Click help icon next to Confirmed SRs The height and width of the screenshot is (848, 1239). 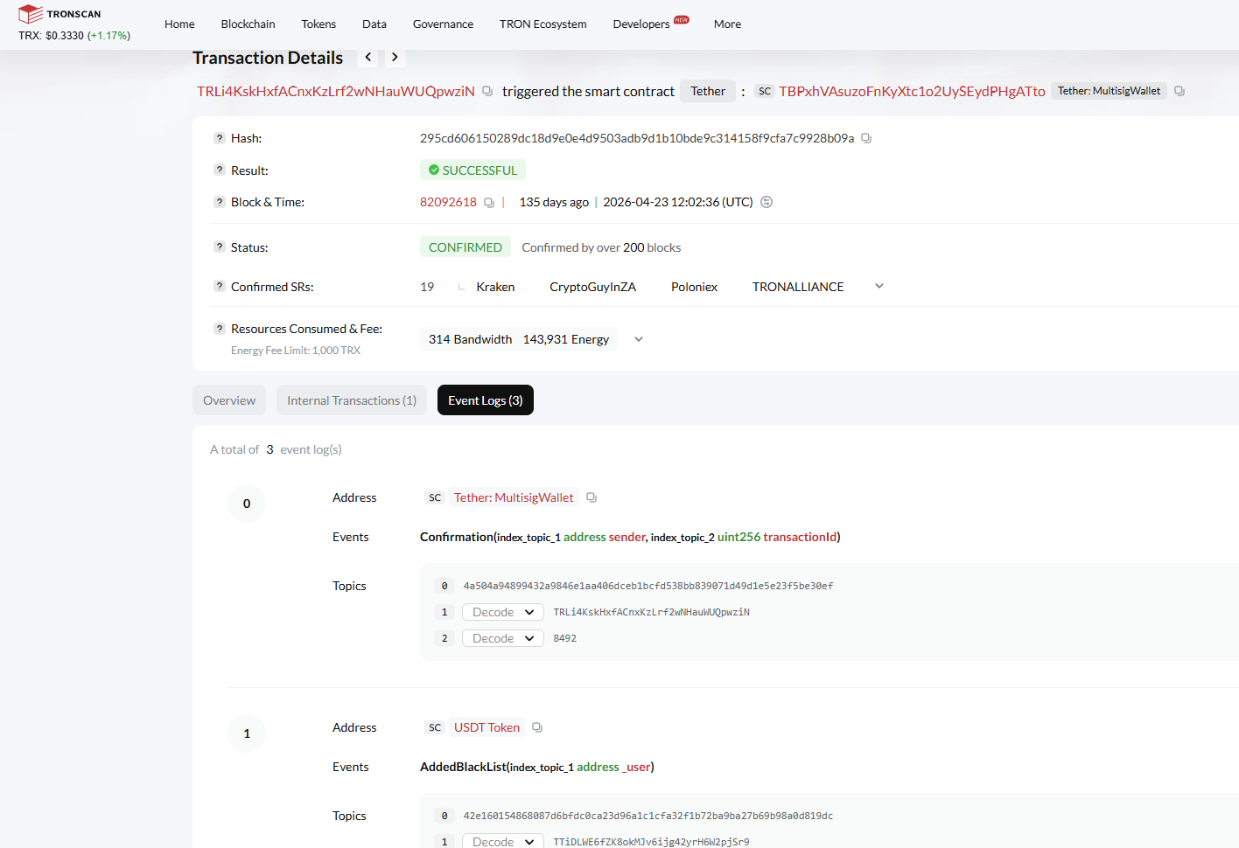click(220, 286)
